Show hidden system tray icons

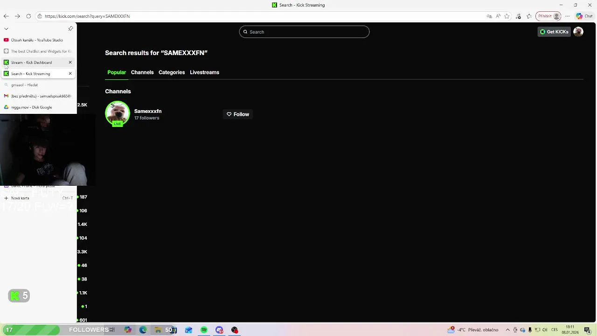click(x=508, y=330)
